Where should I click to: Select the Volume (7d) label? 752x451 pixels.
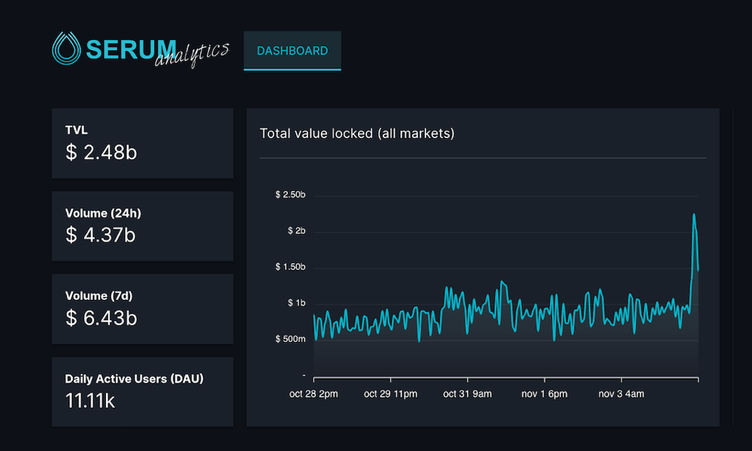click(99, 295)
